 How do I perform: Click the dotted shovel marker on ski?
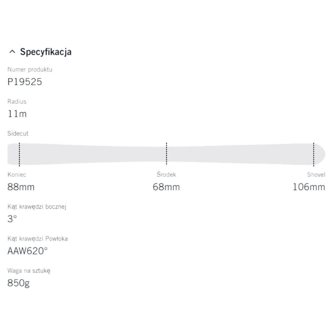pyautogui.click(x=314, y=154)
